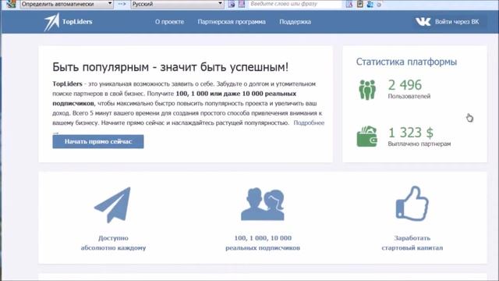
Task: Click the «Выплачено партнерам» label
Action: click(x=419, y=144)
